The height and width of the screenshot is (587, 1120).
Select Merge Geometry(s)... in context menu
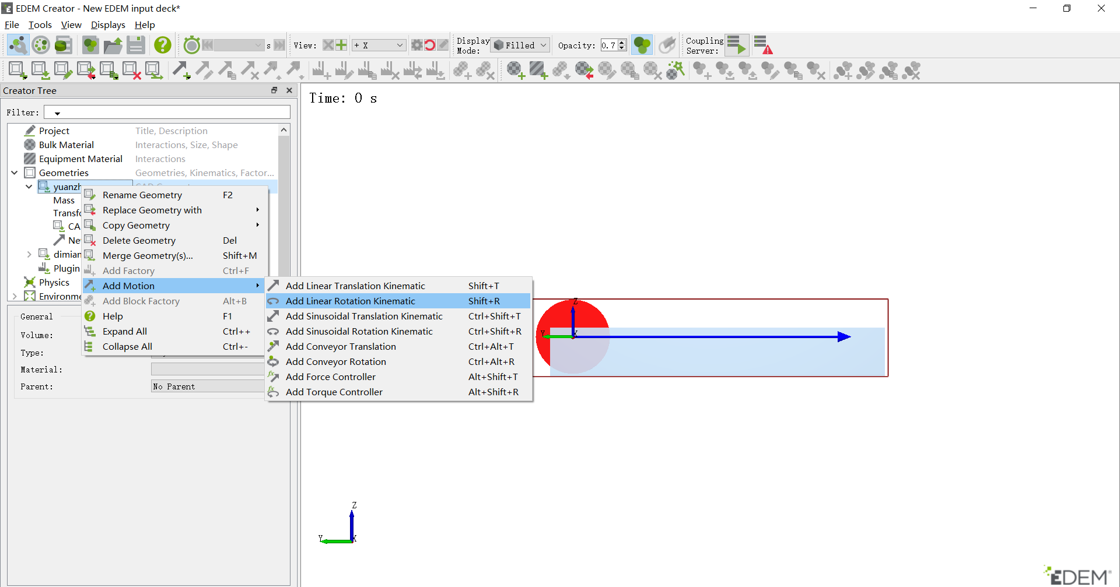point(175,255)
